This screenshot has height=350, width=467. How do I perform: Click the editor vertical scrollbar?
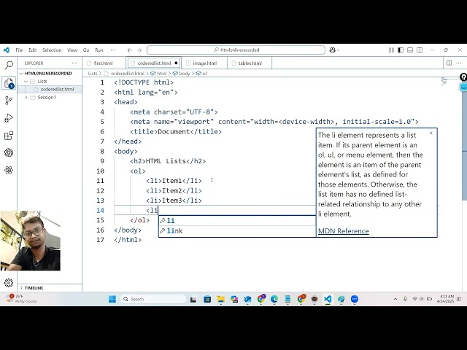point(464,146)
